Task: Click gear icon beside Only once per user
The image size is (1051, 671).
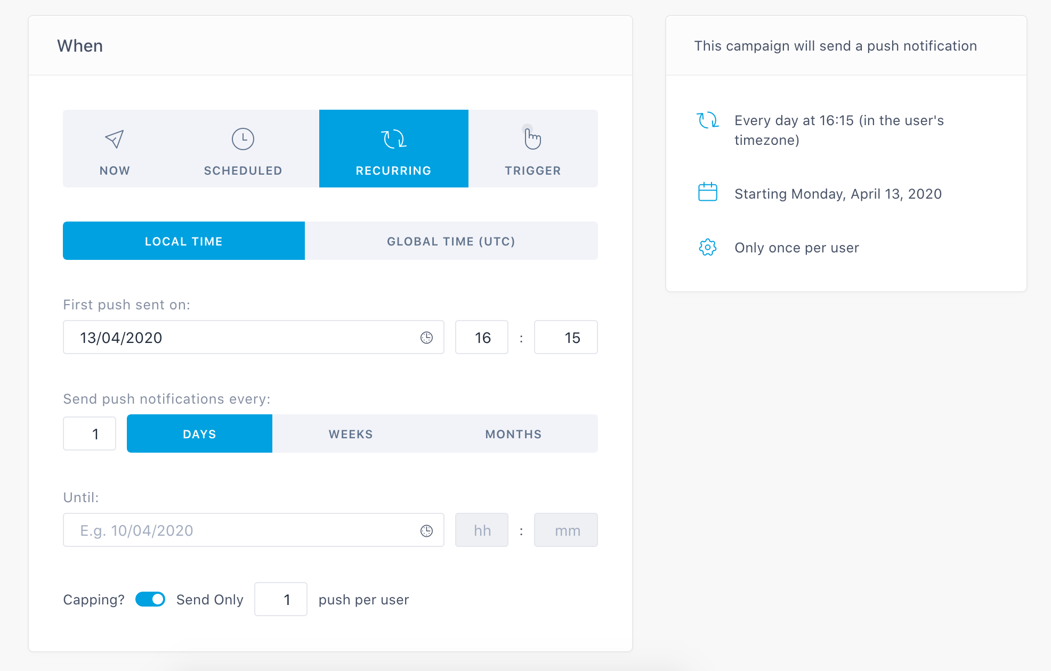Action: tap(708, 248)
